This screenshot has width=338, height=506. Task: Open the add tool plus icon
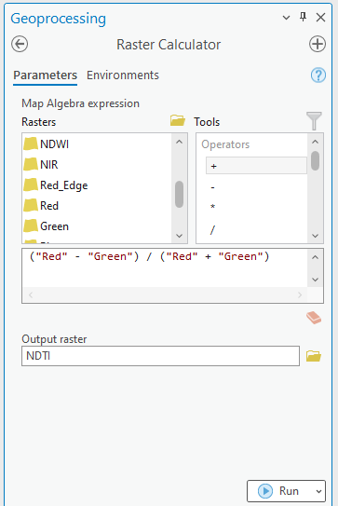click(x=318, y=44)
